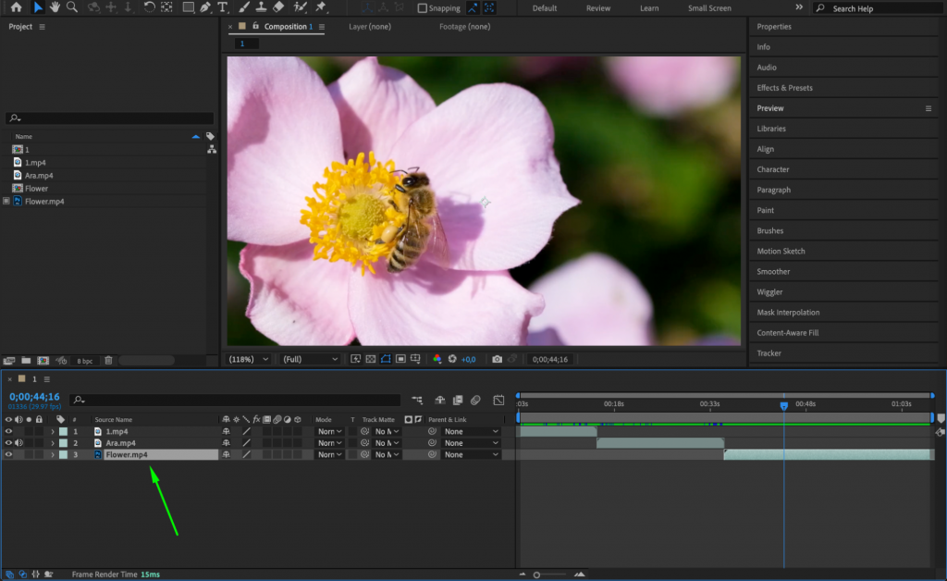This screenshot has width=947, height=581.
Task: Toggle the transparency grid in the viewer
Action: 370,359
